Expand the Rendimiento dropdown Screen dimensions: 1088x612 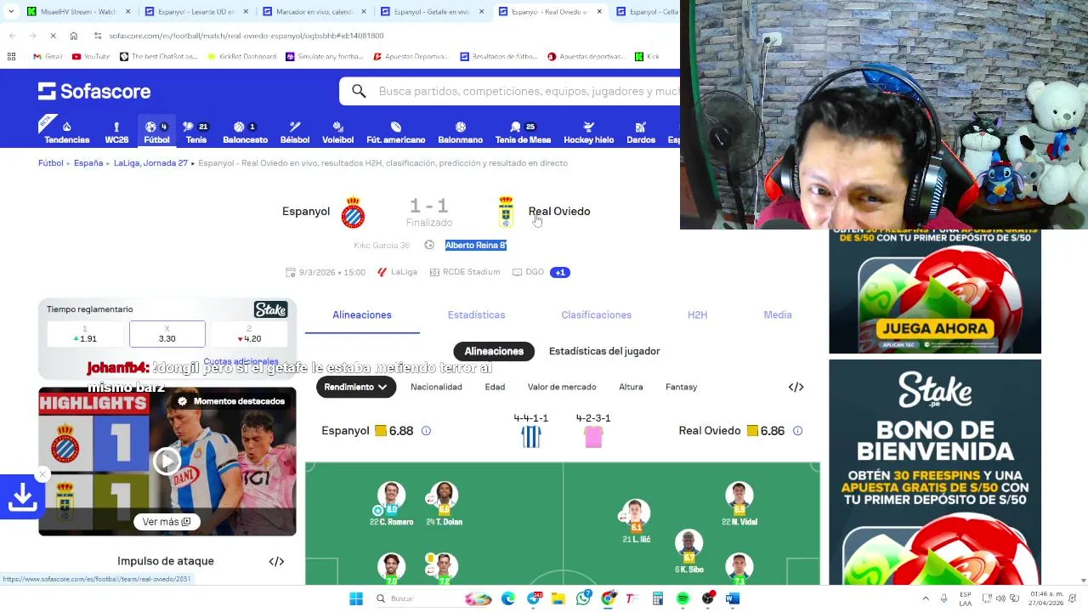[355, 387]
